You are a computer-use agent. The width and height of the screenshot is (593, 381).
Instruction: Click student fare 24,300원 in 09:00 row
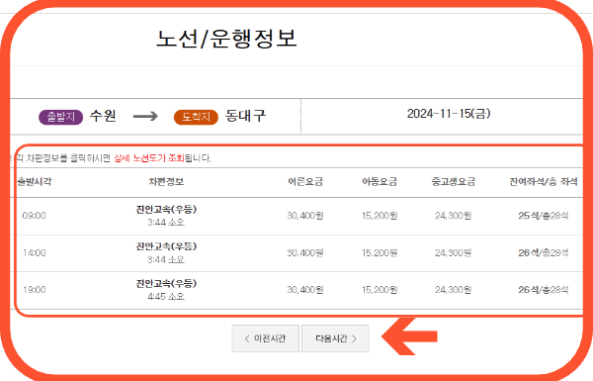click(x=453, y=216)
